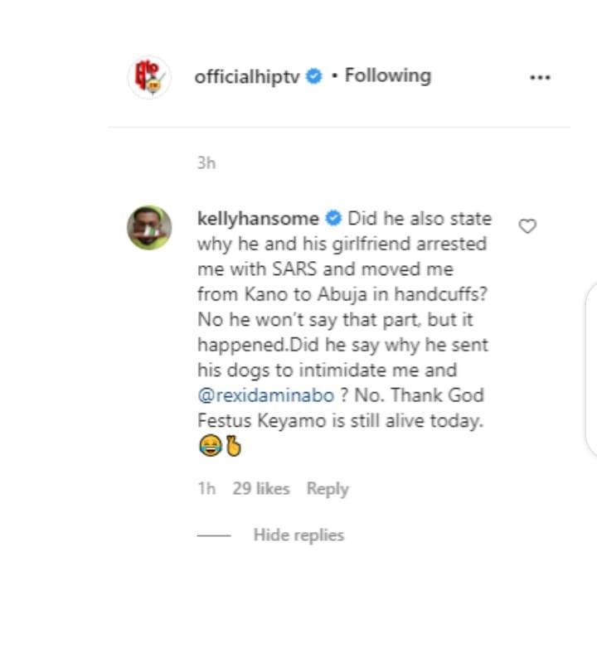Click the partial panel at right edge
Viewport: 597px width, 668px height.
(x=592, y=369)
